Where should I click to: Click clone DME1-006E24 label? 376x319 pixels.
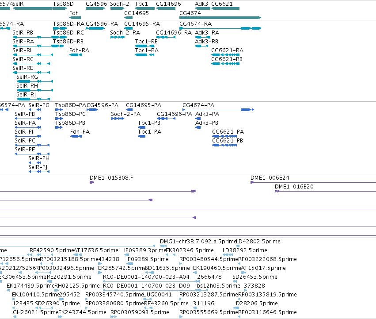[270, 178]
